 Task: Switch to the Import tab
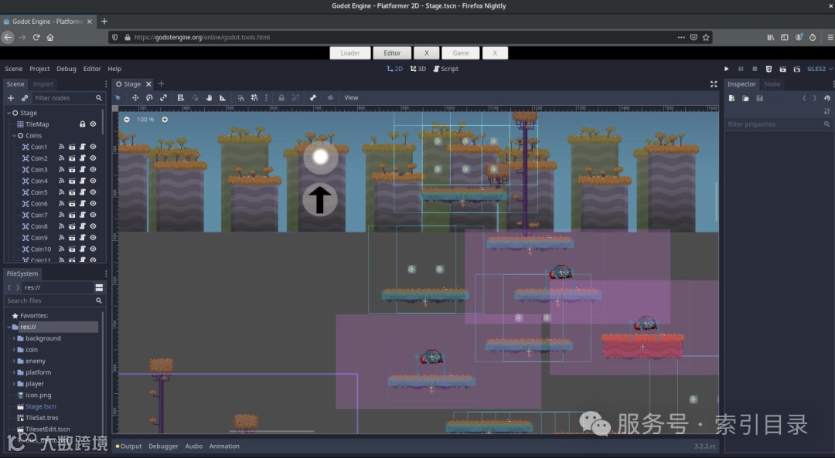point(43,84)
